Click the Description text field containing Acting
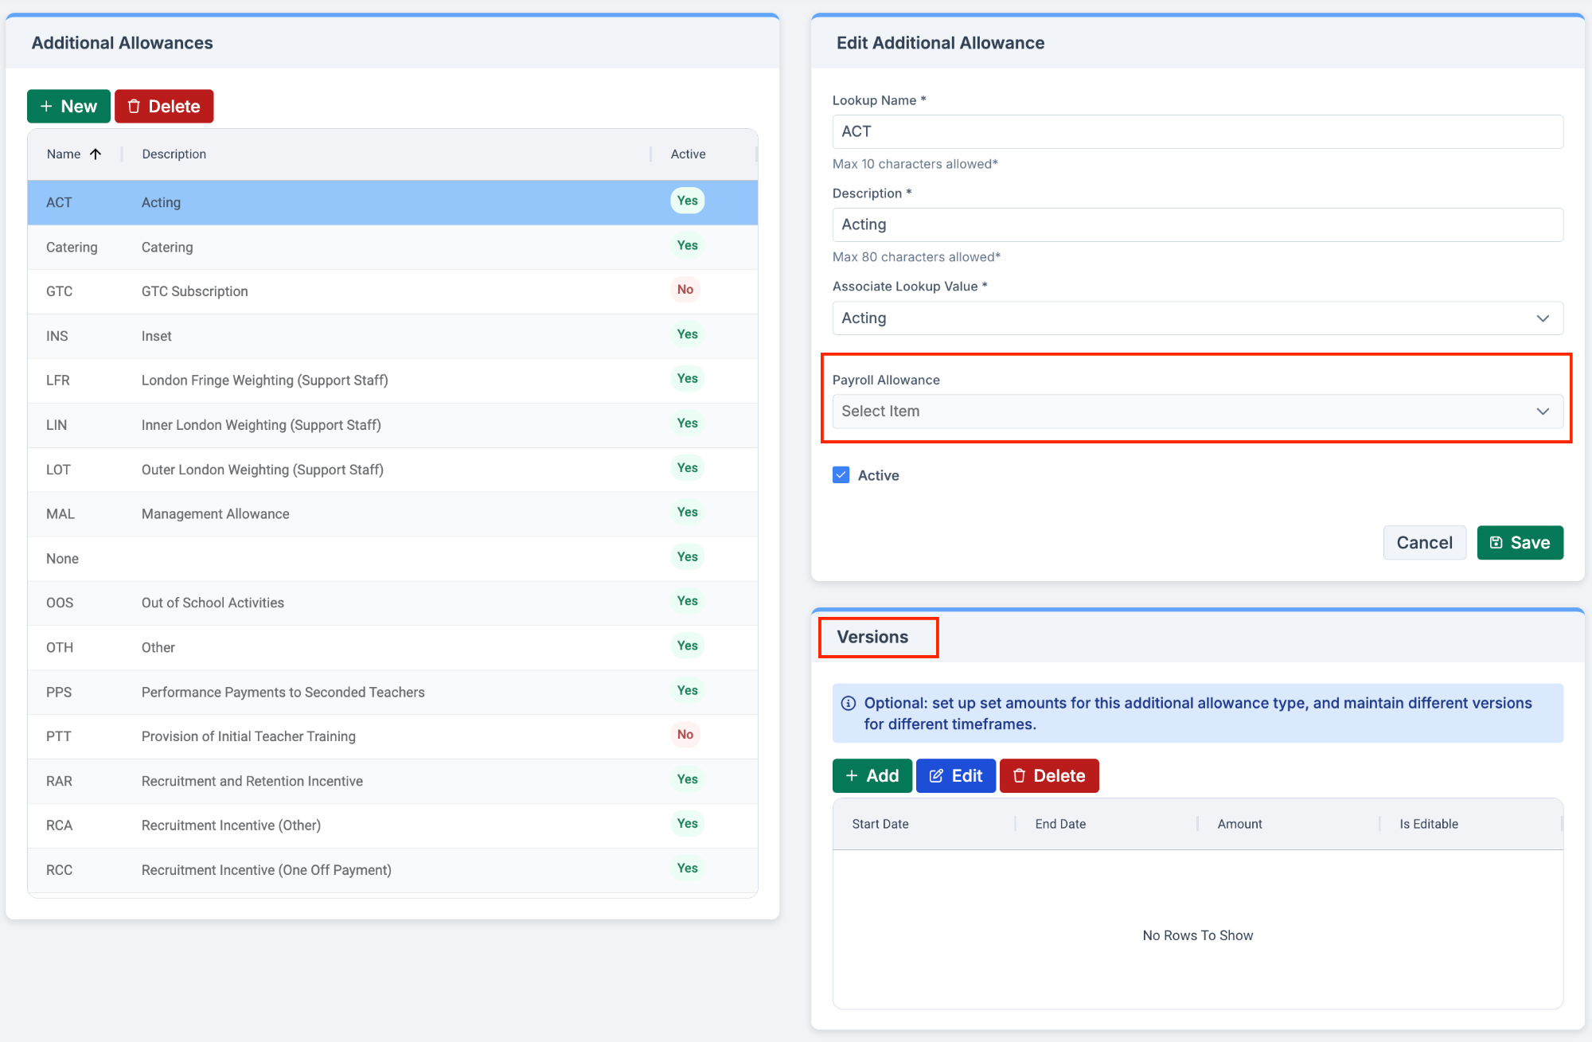 (1197, 225)
